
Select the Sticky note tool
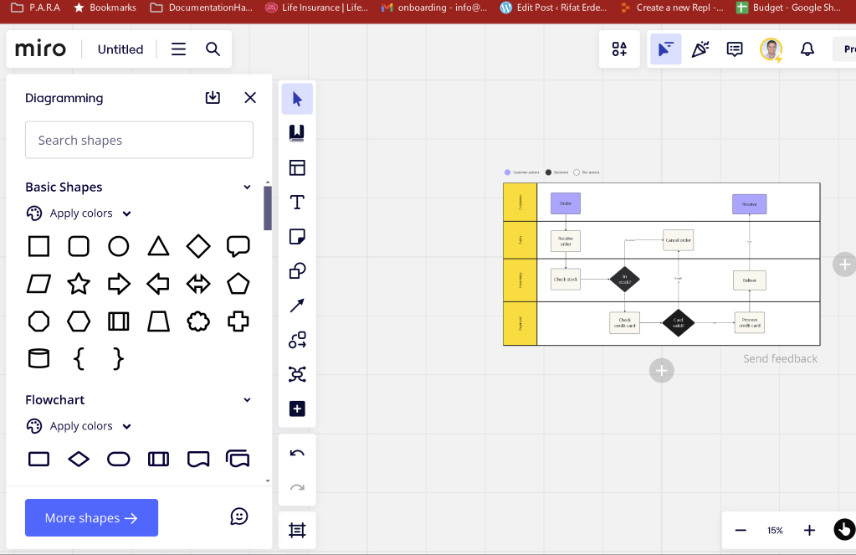click(297, 237)
